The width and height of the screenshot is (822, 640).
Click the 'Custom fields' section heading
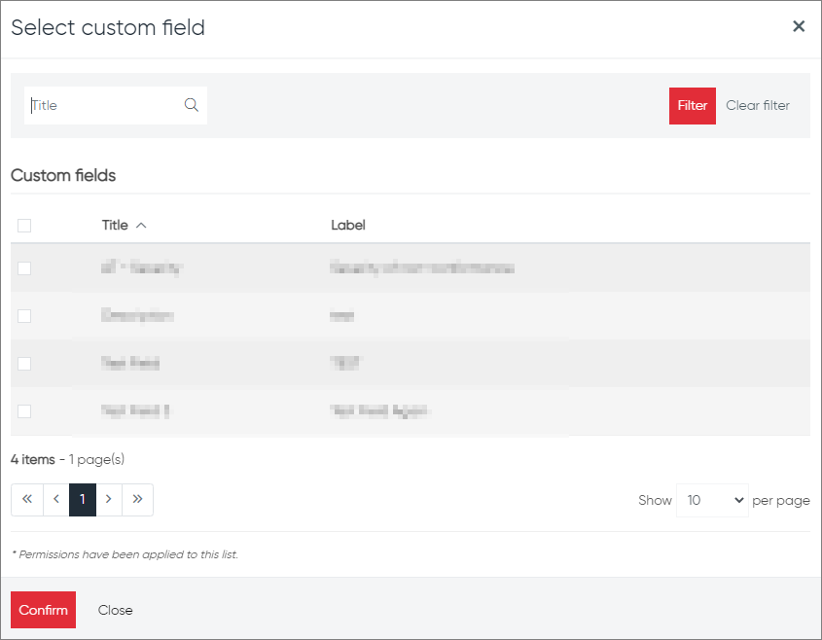(63, 175)
